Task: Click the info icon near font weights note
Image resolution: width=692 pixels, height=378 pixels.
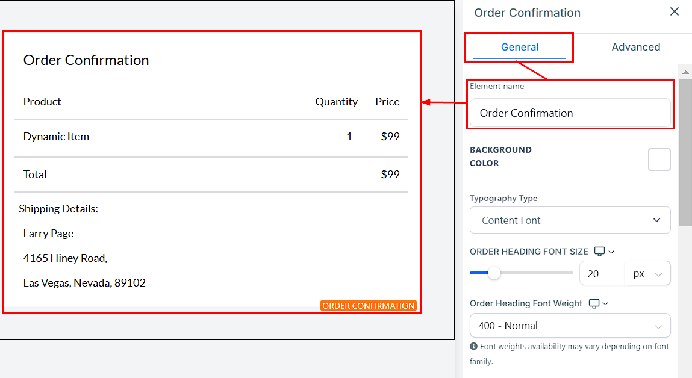Action: point(474,347)
